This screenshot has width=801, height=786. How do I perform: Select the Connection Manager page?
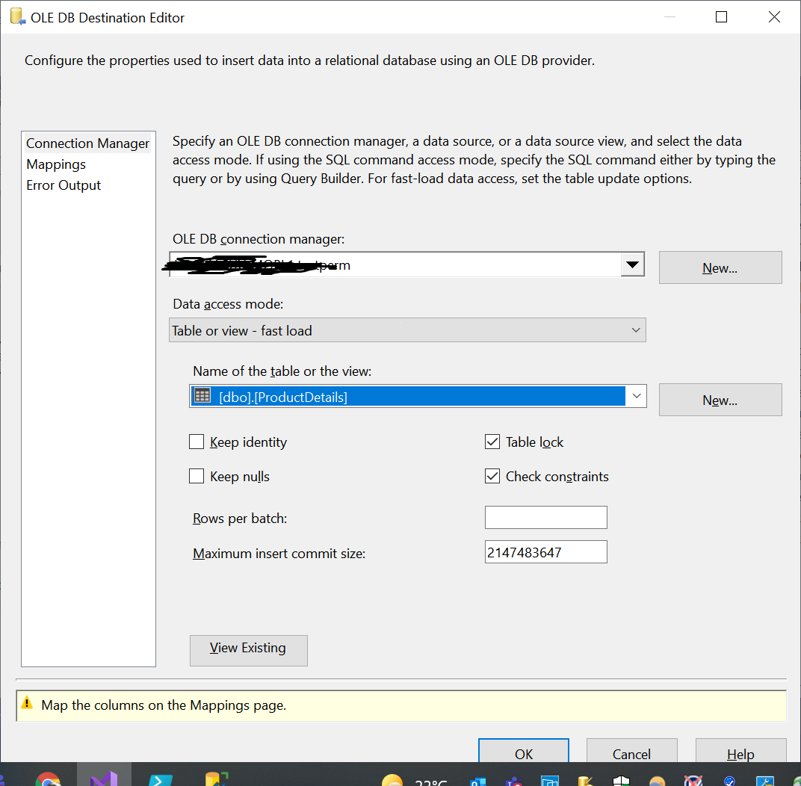88,143
